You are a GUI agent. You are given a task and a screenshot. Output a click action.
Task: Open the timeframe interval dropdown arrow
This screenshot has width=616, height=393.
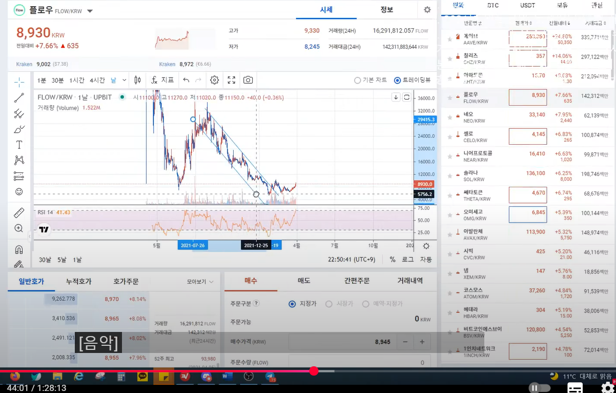[x=124, y=81]
